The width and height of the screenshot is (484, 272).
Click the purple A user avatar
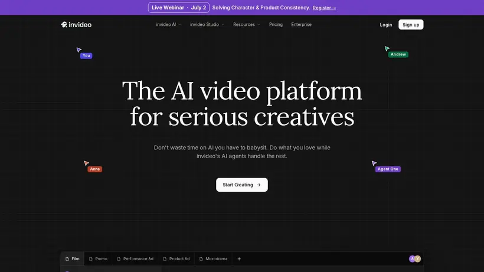click(x=412, y=259)
